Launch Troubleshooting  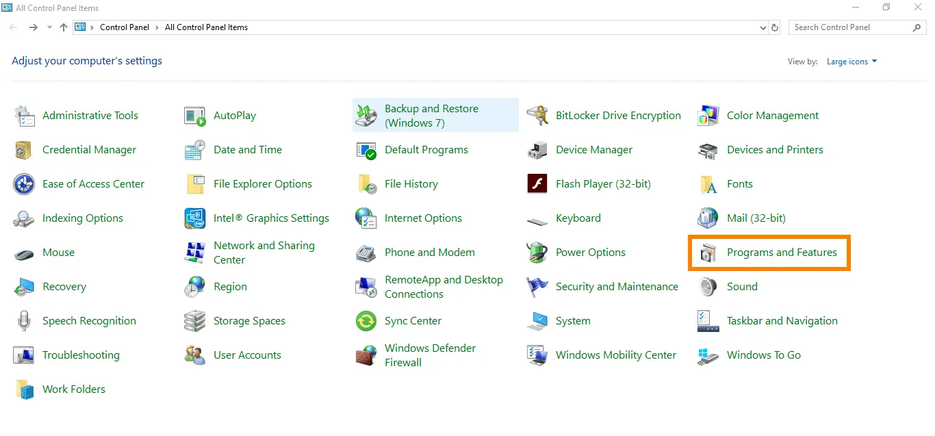(x=67, y=355)
